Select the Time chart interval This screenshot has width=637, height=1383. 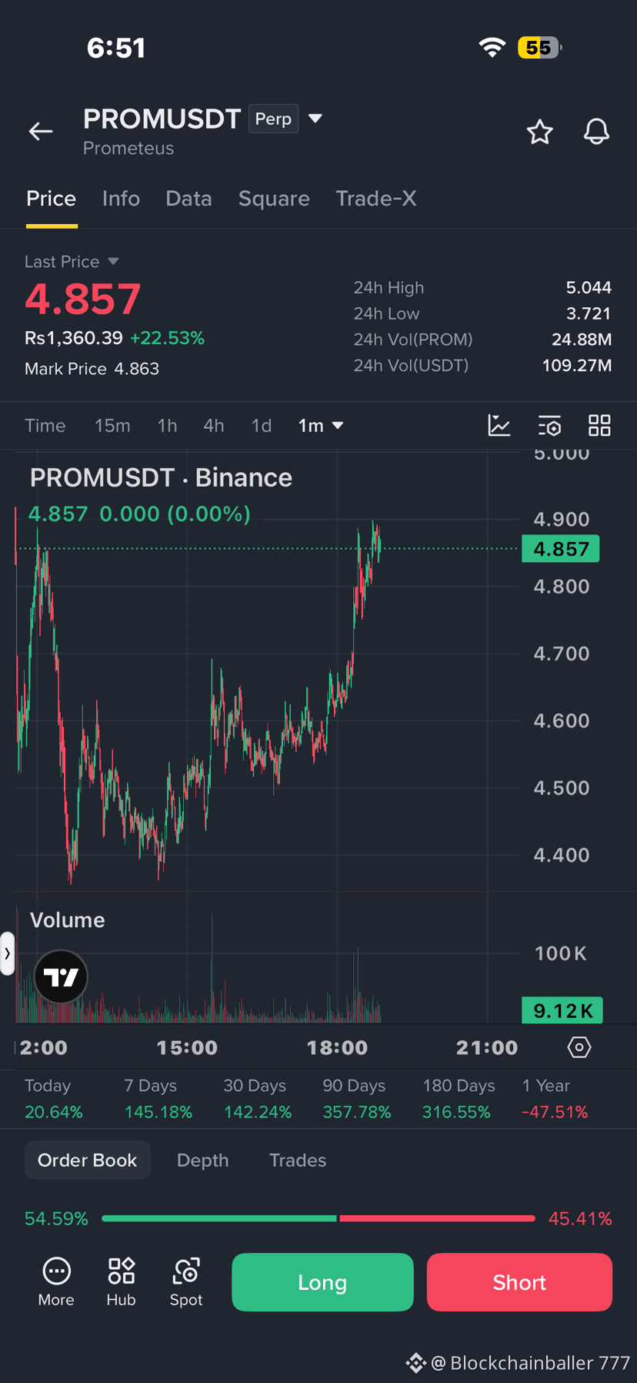click(45, 426)
